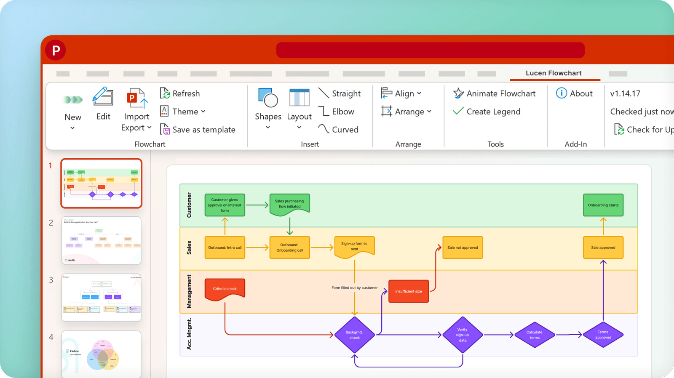Select the 'Outbound: Onboarding call' shape
This screenshot has height=378, width=674.
pyautogui.click(x=290, y=248)
